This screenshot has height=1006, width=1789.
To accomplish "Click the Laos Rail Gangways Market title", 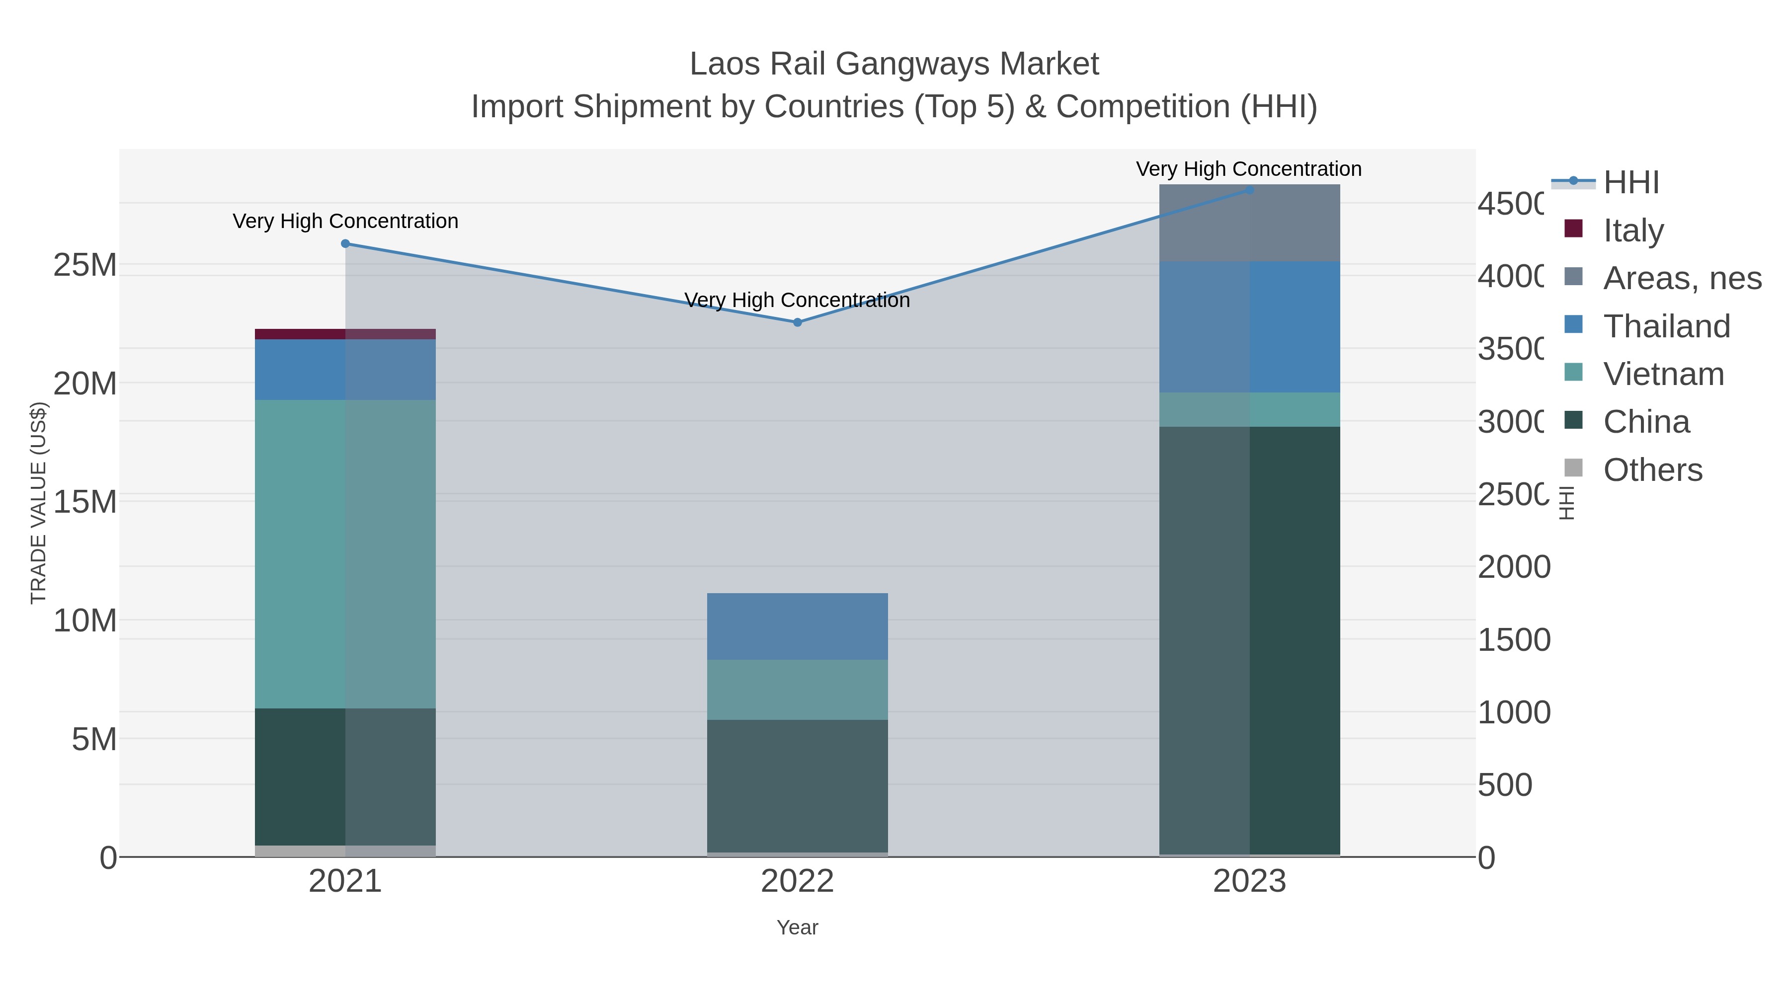I will tap(894, 64).
